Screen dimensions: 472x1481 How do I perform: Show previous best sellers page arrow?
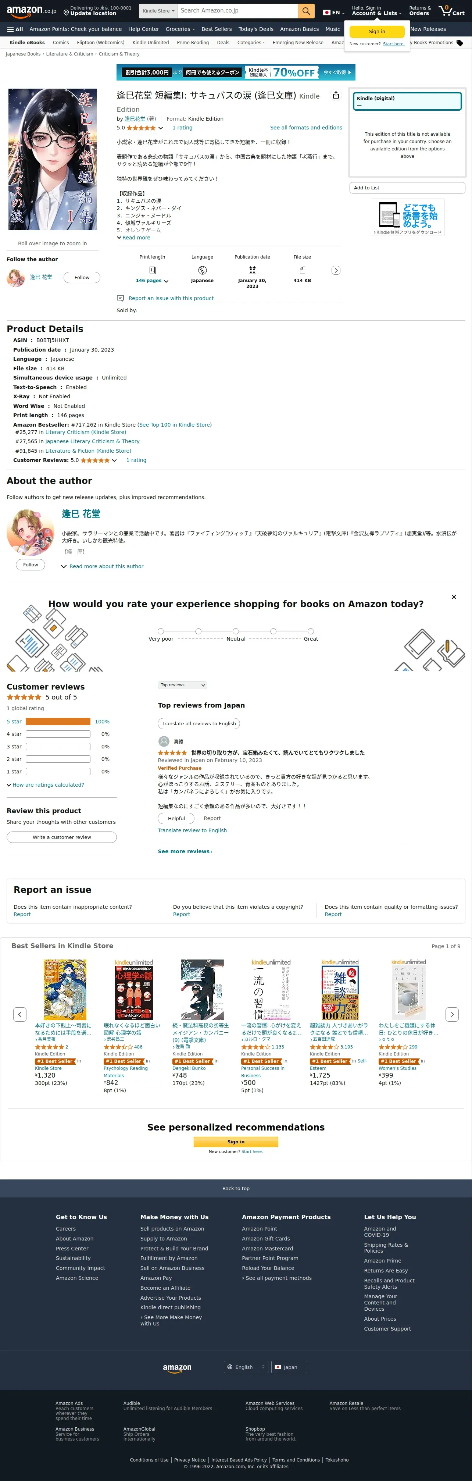tap(19, 1015)
